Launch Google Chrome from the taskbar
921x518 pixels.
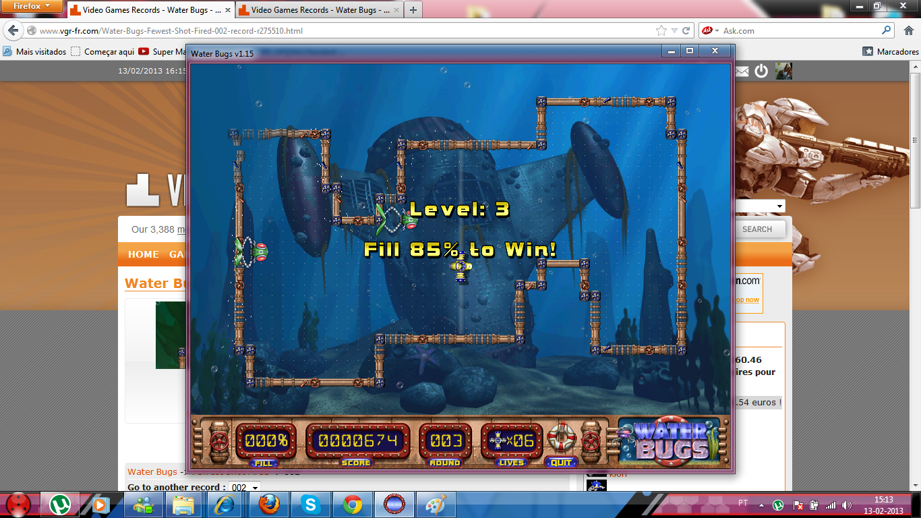click(x=352, y=505)
